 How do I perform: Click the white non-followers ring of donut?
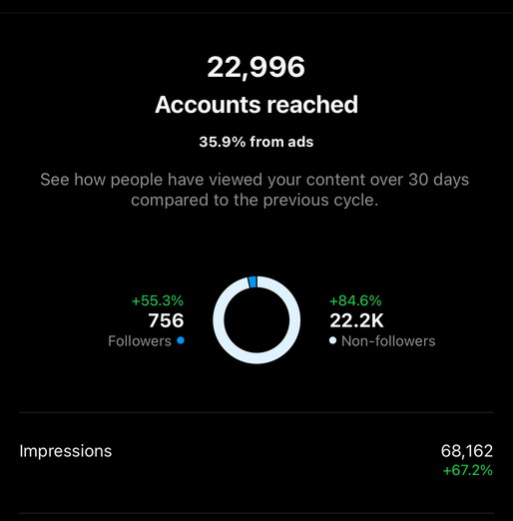pyautogui.click(x=256, y=357)
